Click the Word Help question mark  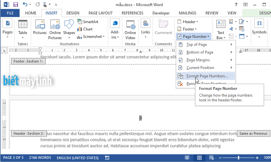pos(236,5)
